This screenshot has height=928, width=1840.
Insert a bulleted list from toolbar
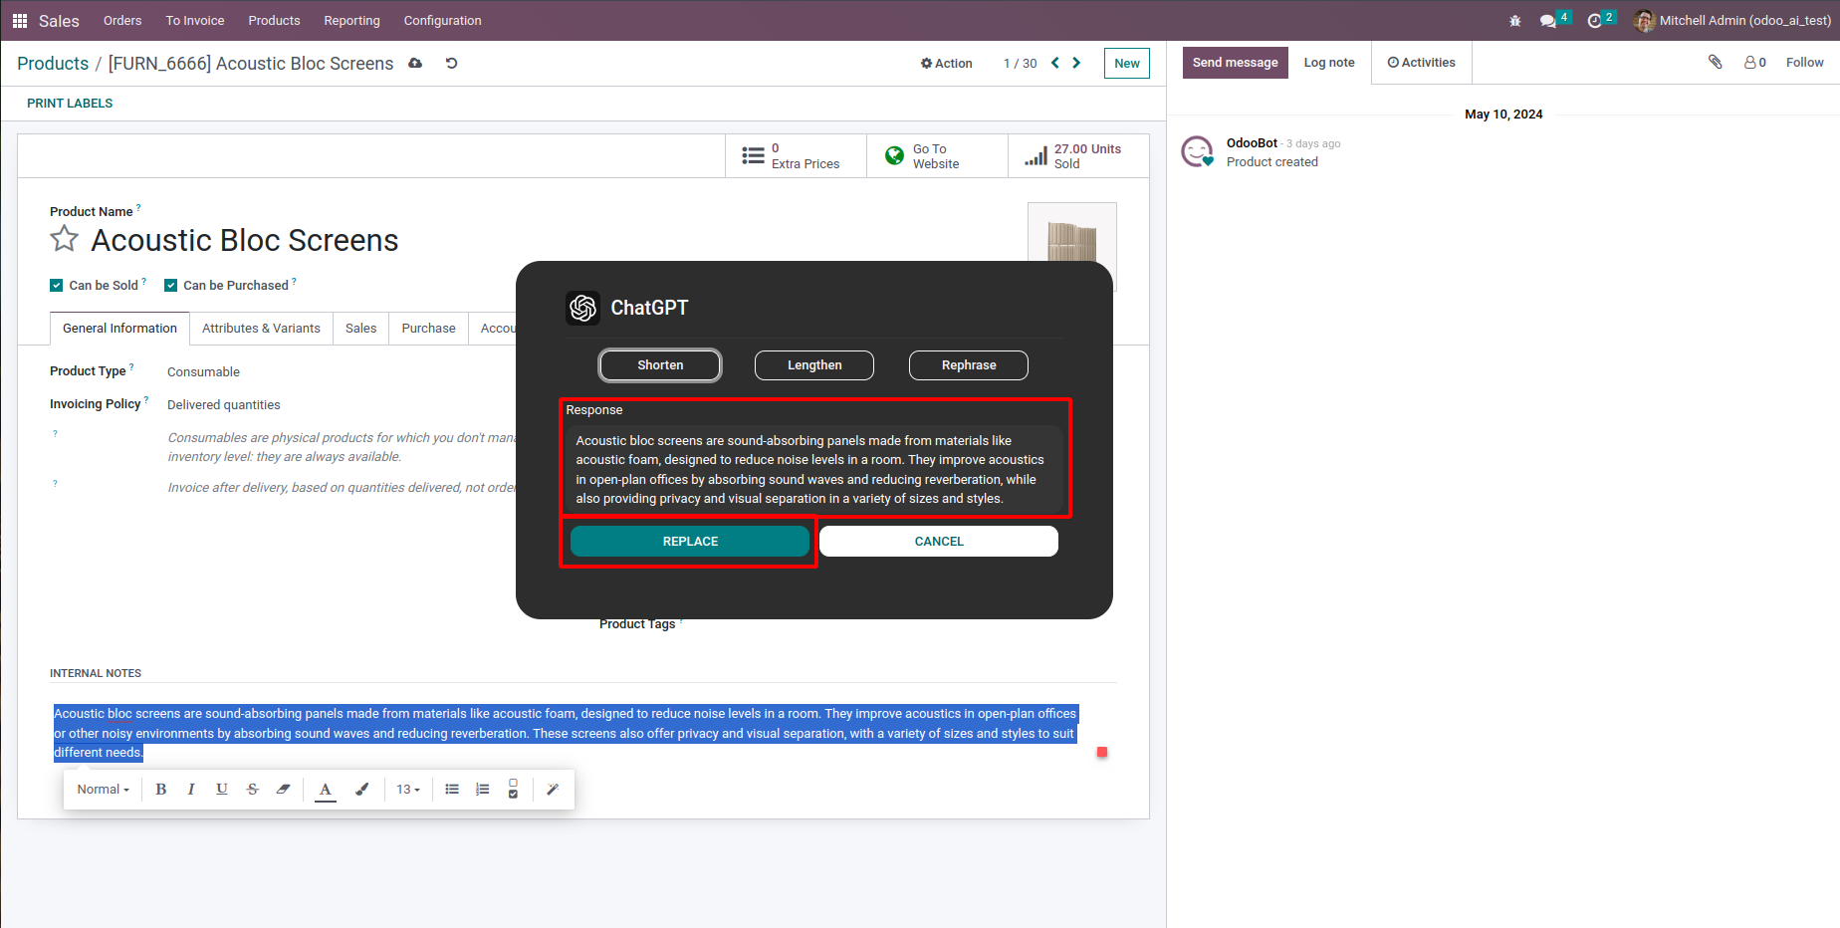[x=452, y=790]
